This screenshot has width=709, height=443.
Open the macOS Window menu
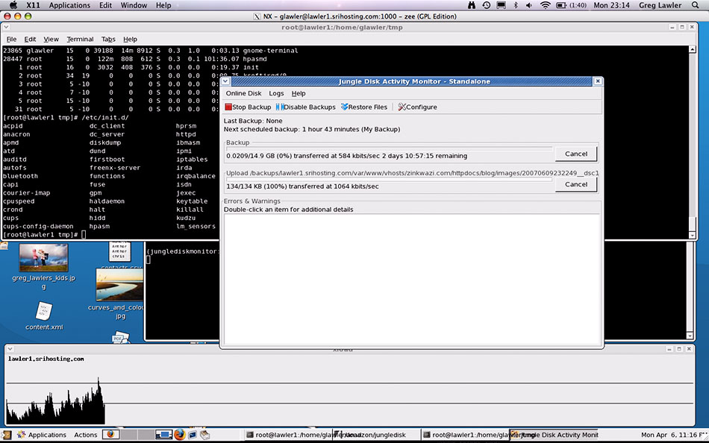click(134, 5)
